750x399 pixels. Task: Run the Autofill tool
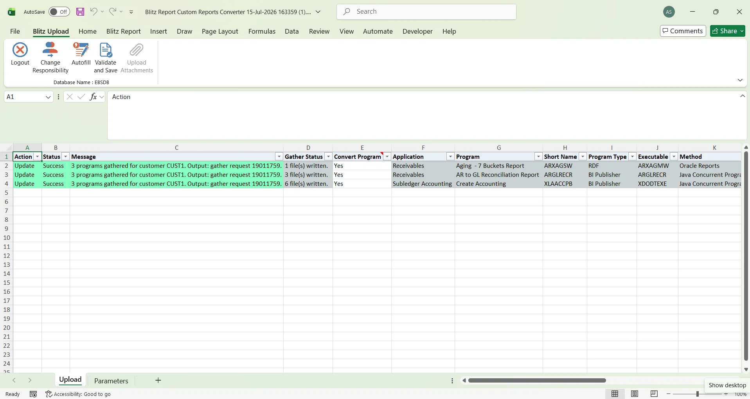point(81,54)
